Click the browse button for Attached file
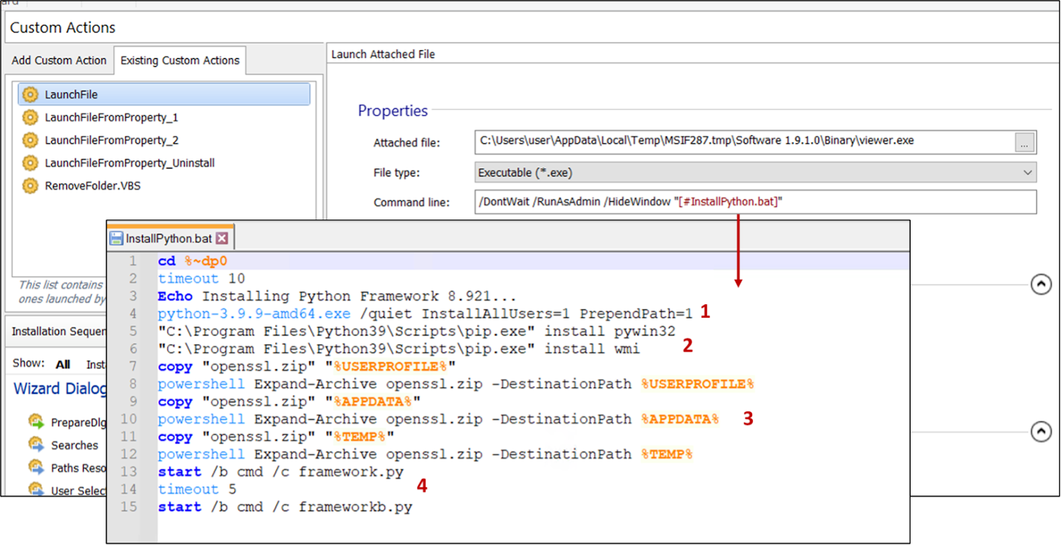 coord(1024,143)
